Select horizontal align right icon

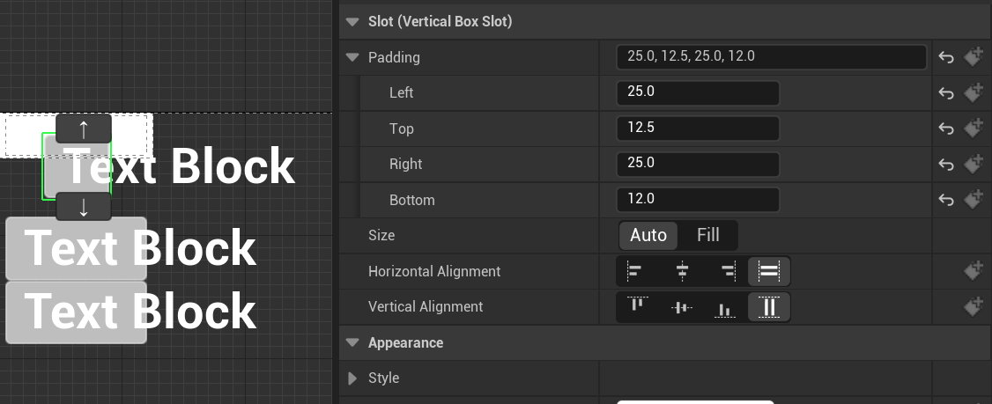click(x=726, y=271)
